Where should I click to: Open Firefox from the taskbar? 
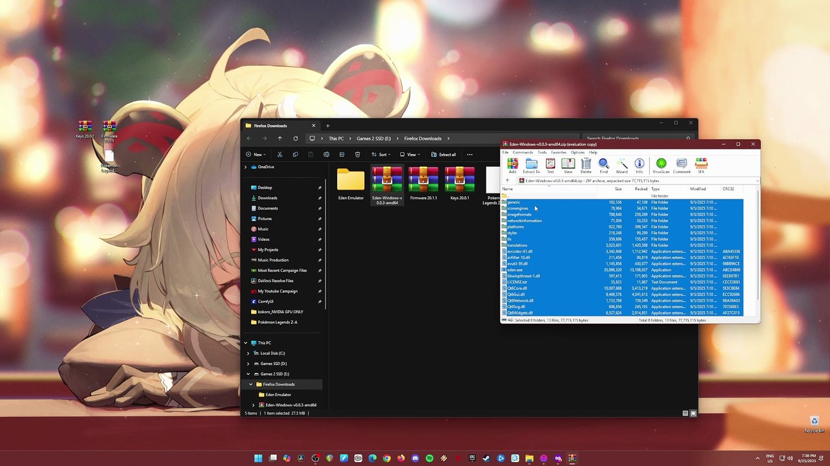point(401,458)
